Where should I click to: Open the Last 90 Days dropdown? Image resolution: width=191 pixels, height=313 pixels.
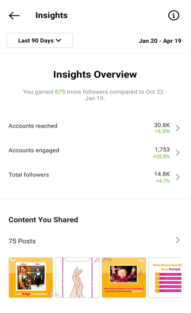(x=40, y=40)
